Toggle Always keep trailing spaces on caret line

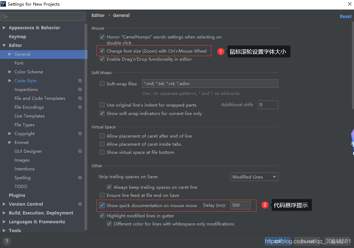[x=109, y=187]
